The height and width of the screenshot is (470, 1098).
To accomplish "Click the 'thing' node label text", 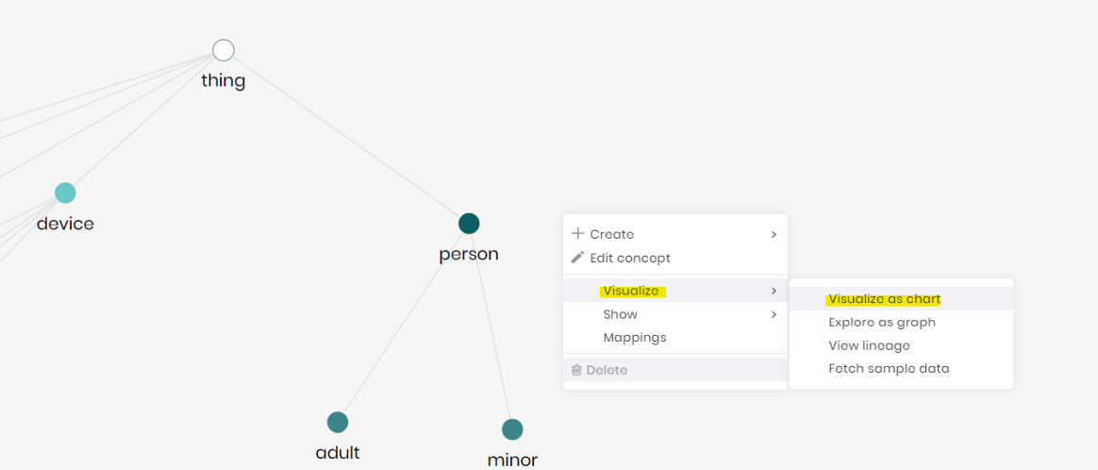I will 224,81.
